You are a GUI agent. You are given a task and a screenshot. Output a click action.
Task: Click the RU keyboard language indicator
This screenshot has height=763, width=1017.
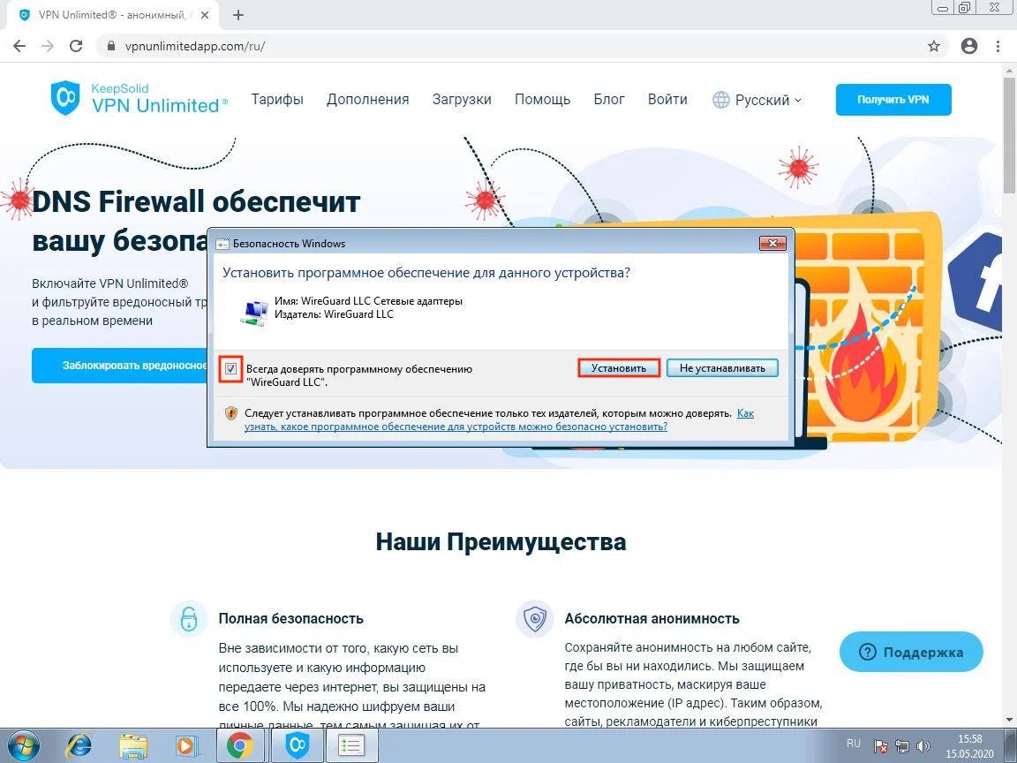[854, 744]
